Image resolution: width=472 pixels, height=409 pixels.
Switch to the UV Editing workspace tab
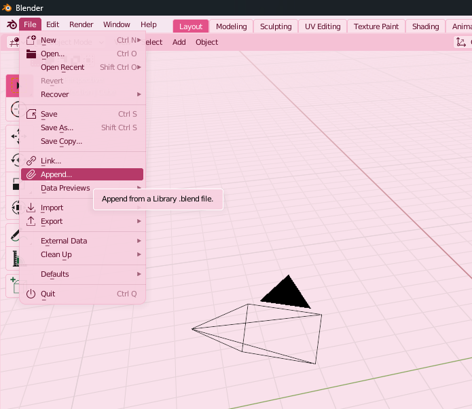click(x=323, y=26)
